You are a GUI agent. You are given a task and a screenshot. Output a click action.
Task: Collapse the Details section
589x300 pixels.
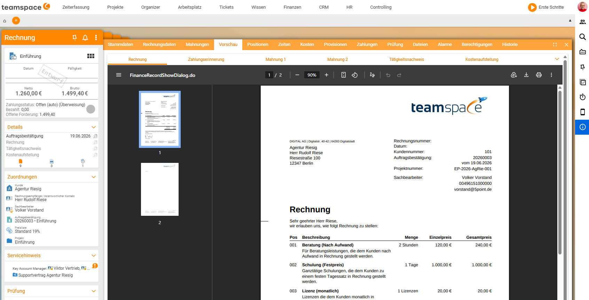point(94,127)
